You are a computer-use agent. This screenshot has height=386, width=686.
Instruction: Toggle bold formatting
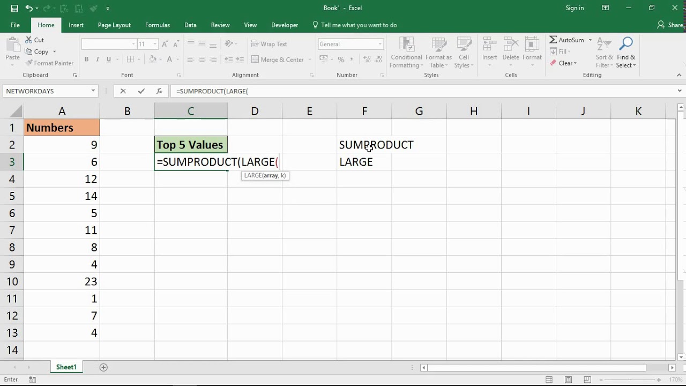tap(86, 60)
